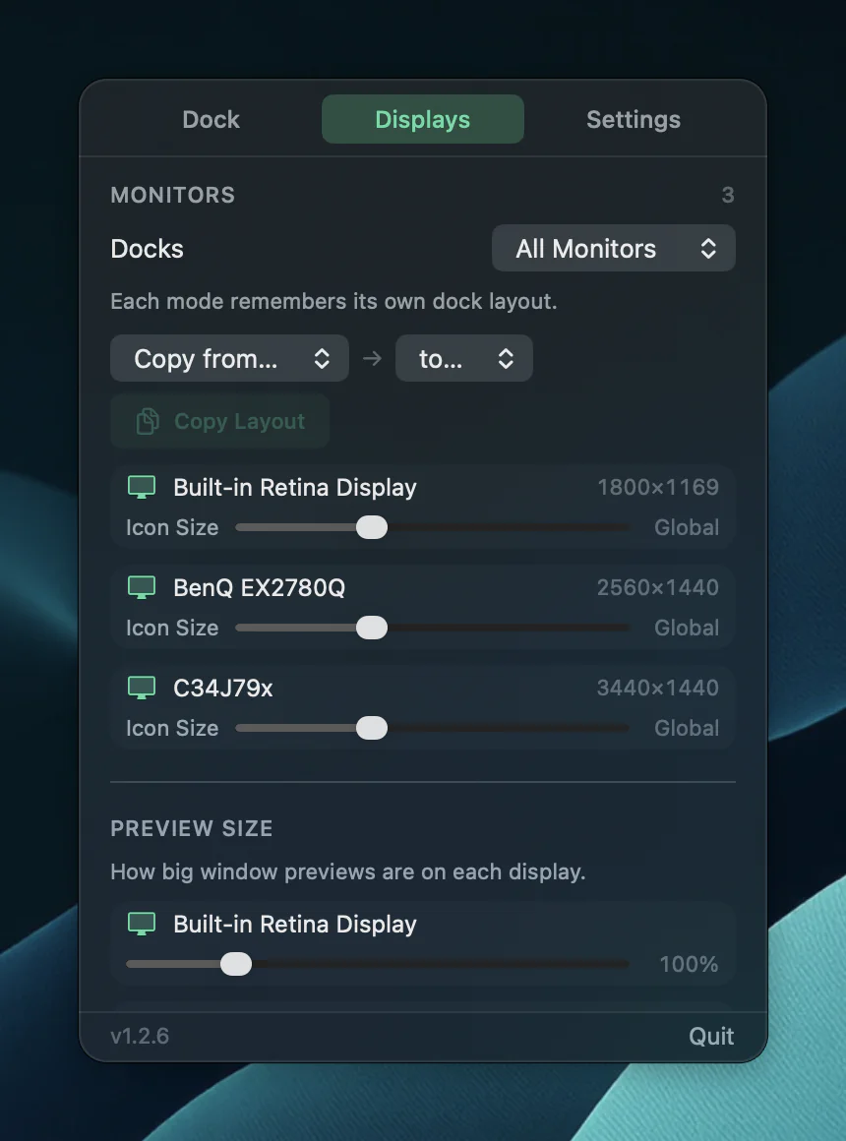
Task: Click the Copy Layout documents icon
Action: (148, 421)
